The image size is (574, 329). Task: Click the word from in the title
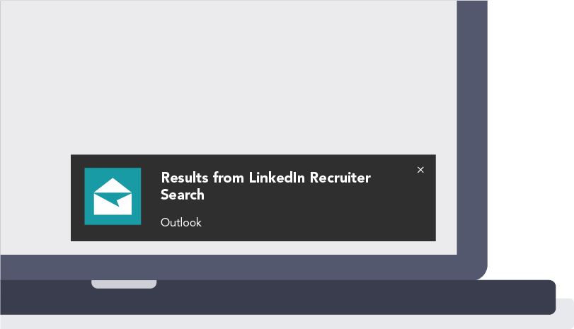coord(229,178)
